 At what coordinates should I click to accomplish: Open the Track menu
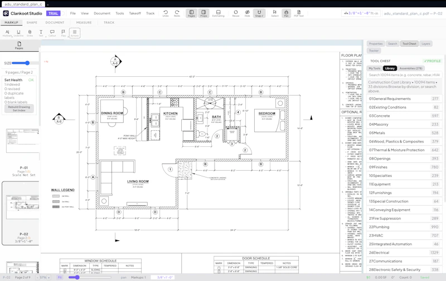[150, 13]
